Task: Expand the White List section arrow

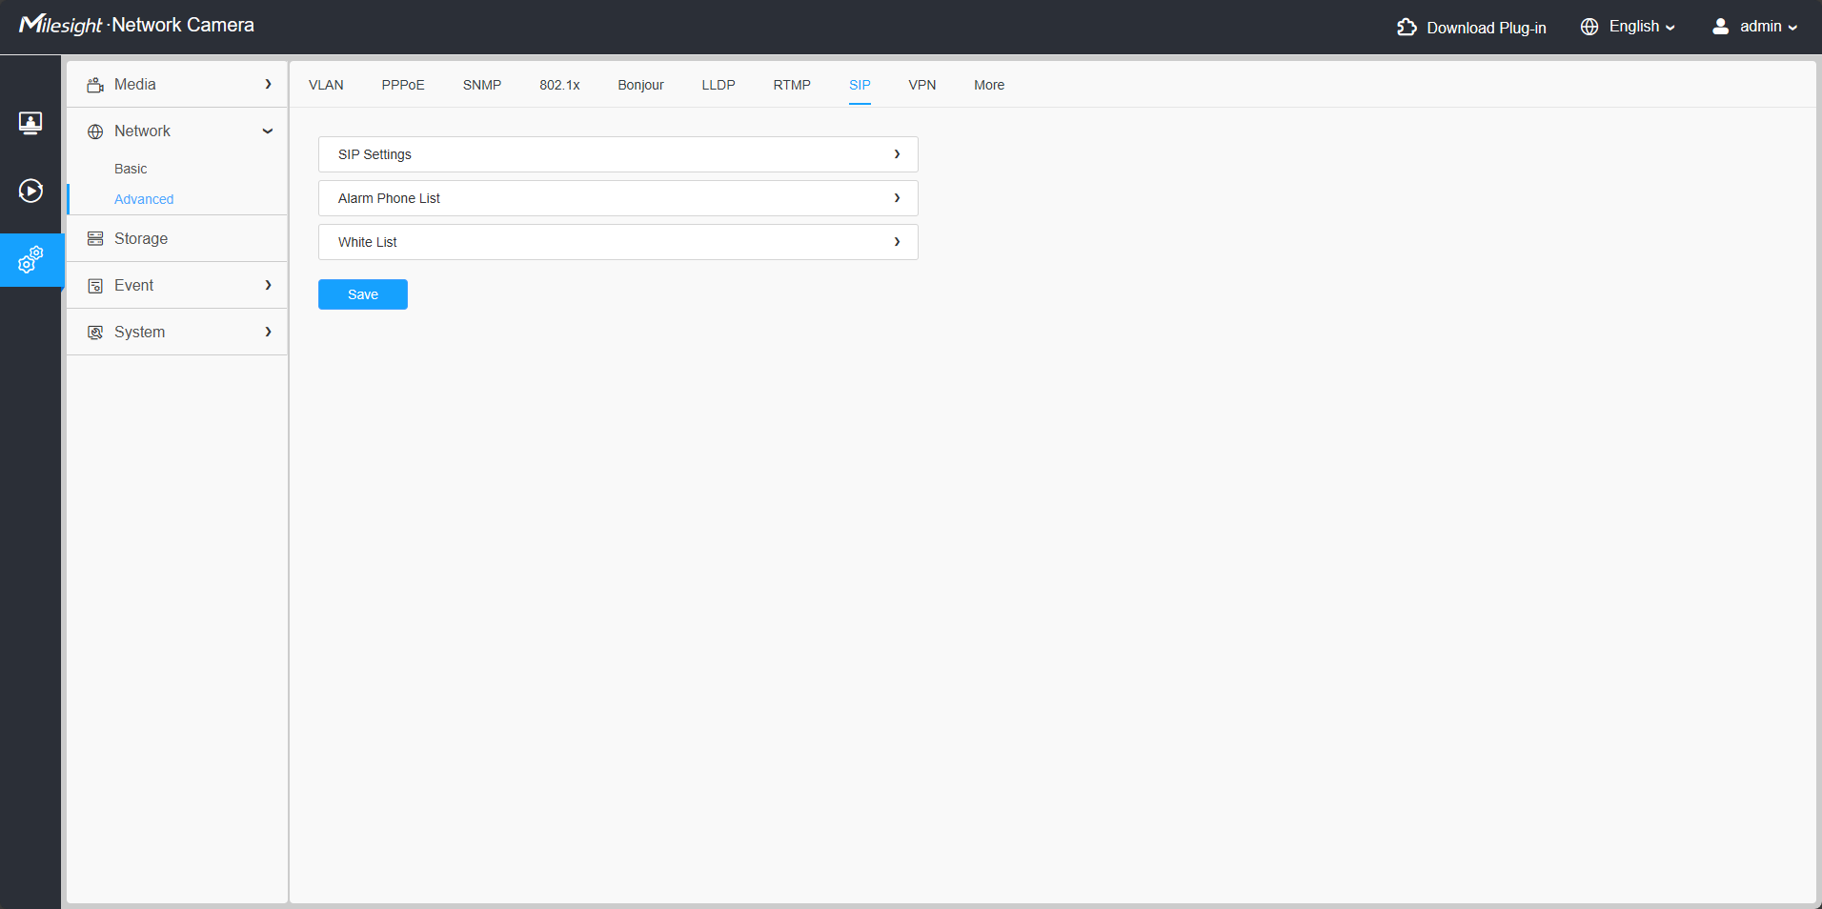Action: (x=897, y=242)
